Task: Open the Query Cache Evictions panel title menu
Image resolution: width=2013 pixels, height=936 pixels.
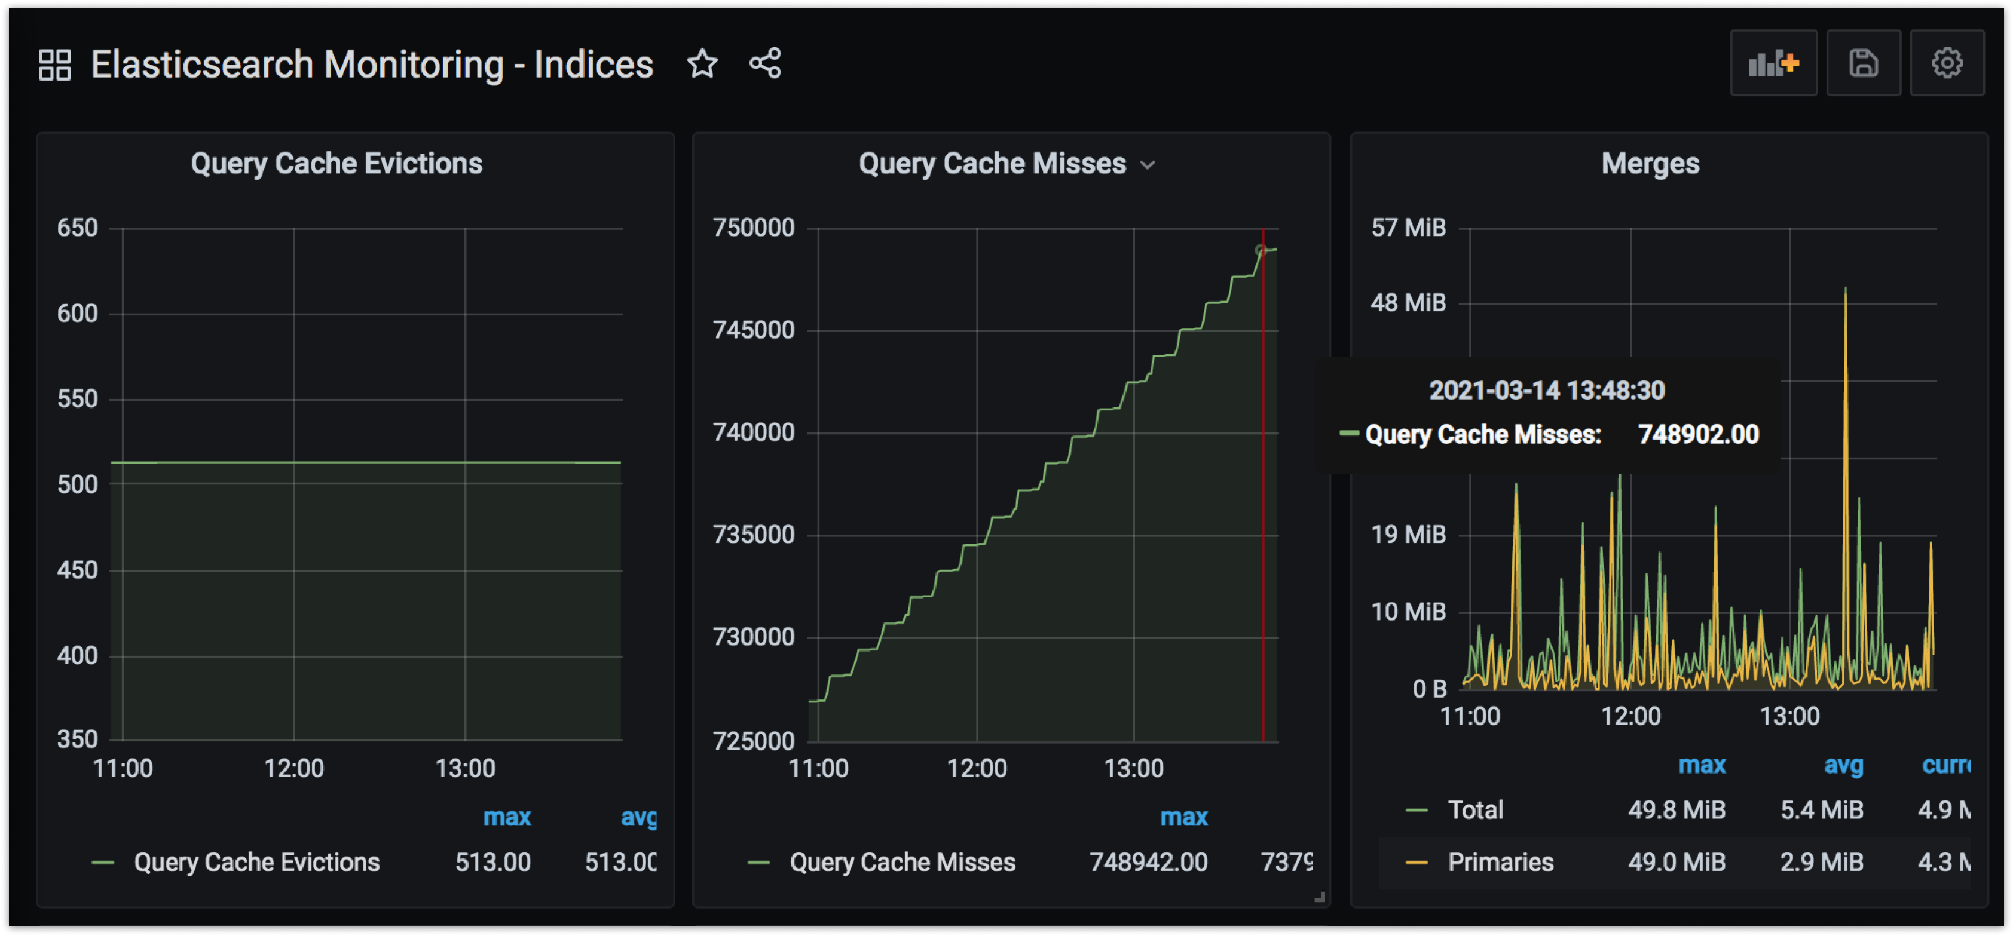Action: point(336,164)
